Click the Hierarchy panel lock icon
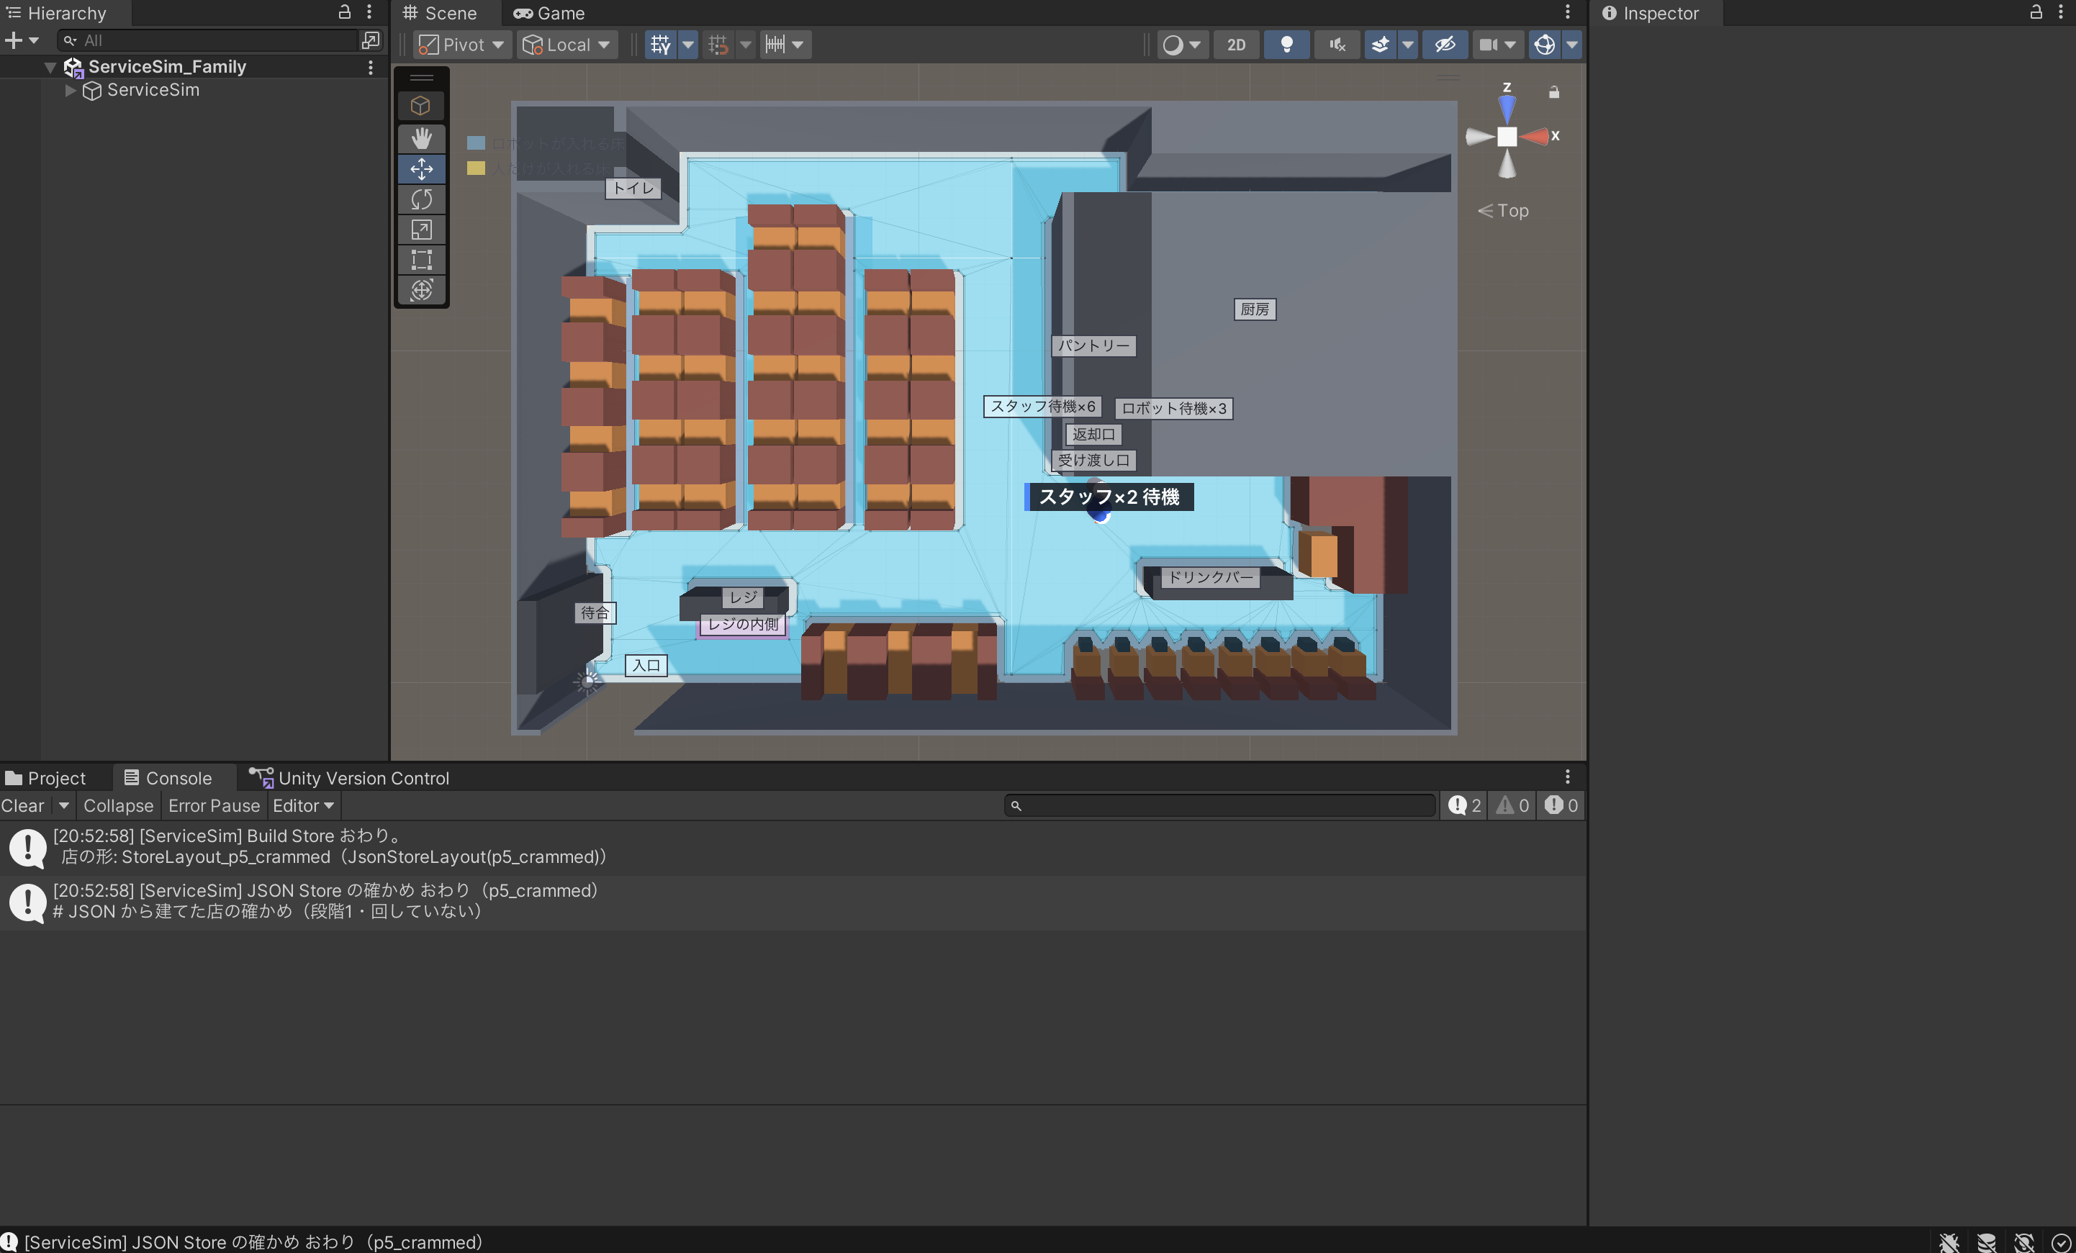 coord(345,12)
